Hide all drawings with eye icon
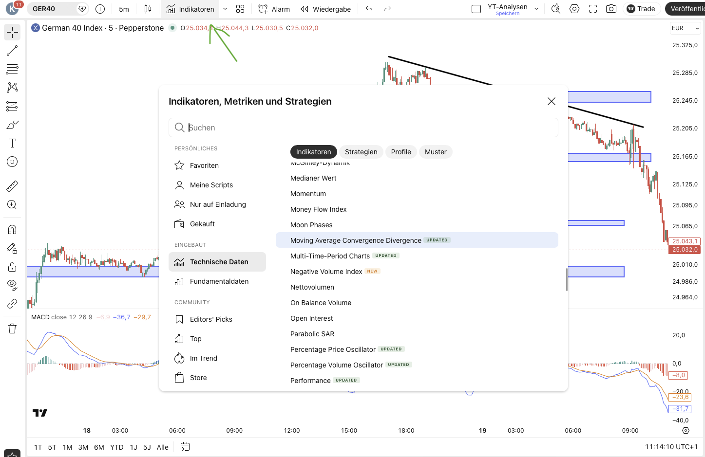The image size is (705, 457). click(x=12, y=285)
